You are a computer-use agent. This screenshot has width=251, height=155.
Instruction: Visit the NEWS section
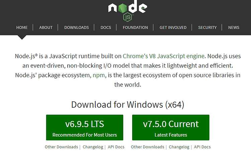pyautogui.click(x=234, y=27)
